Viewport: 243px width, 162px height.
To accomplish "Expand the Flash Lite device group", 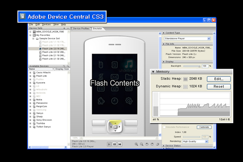I will click(30, 76).
